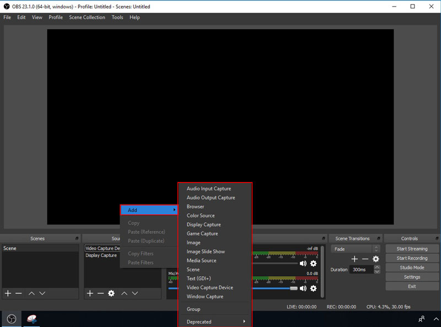
Task: Open the Fade transition dropdown
Action: [356, 249]
